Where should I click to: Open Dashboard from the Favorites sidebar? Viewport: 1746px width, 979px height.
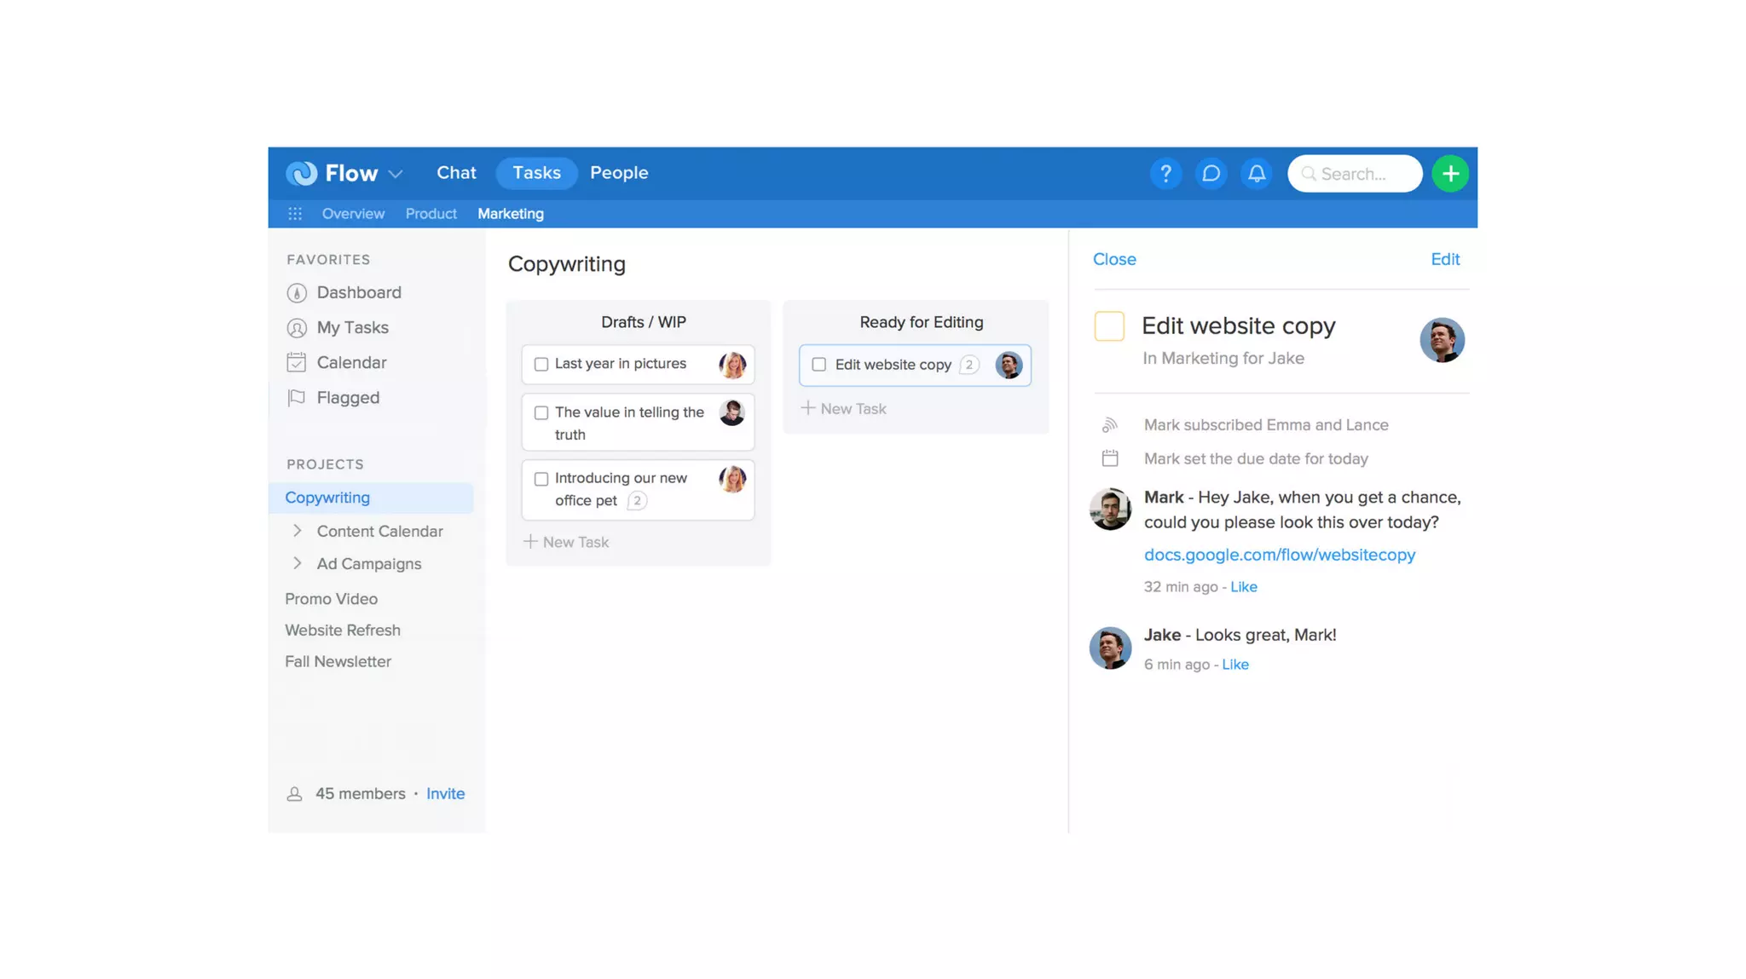358,292
